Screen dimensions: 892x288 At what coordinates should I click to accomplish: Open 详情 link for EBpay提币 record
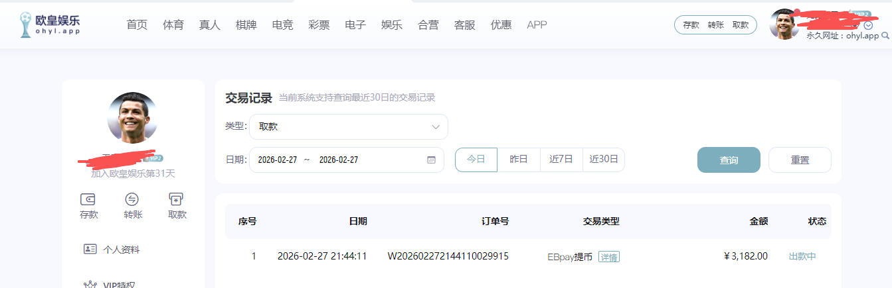(608, 257)
